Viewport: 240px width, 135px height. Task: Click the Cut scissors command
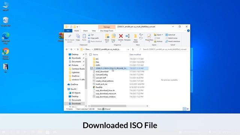[91, 35]
